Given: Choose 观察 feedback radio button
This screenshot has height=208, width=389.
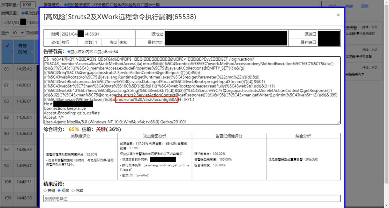Looking at the screenshot, I should 60,190.
